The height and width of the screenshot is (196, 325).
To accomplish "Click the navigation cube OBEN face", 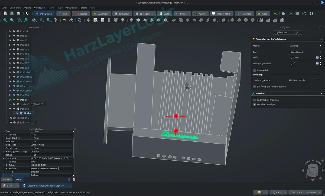I will pyautogui.click(x=313, y=168).
